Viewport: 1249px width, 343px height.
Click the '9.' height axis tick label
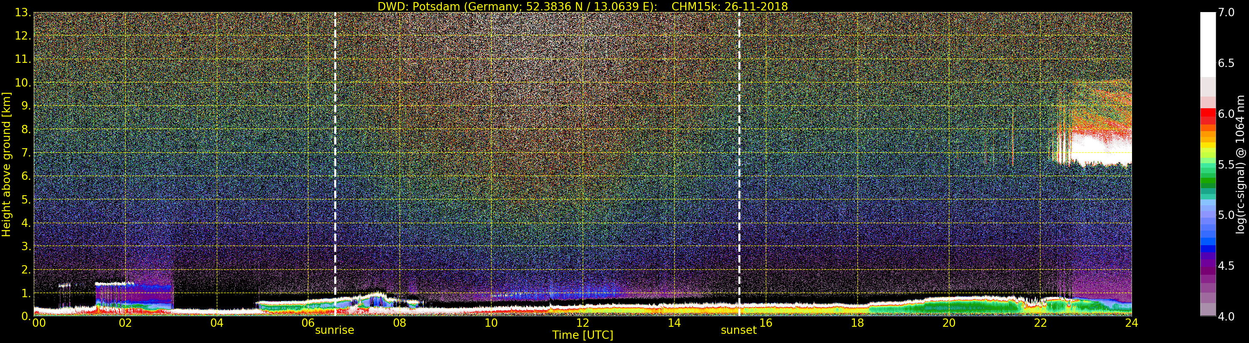coord(26,106)
